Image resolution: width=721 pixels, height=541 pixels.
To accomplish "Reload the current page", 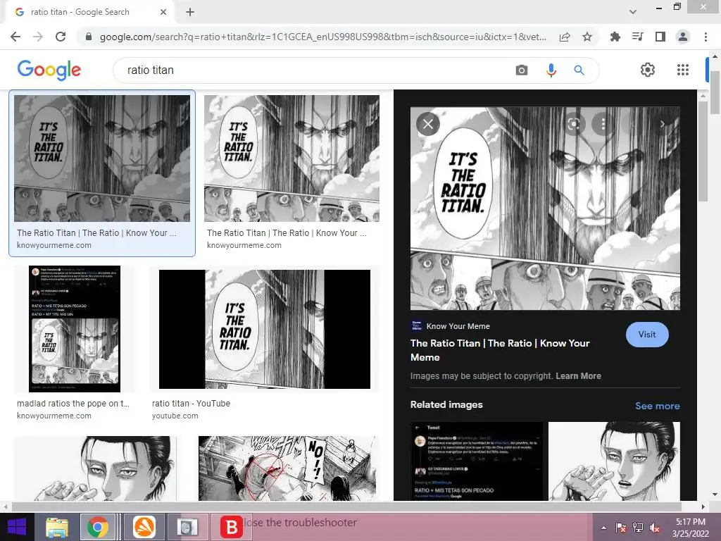I will point(61,37).
